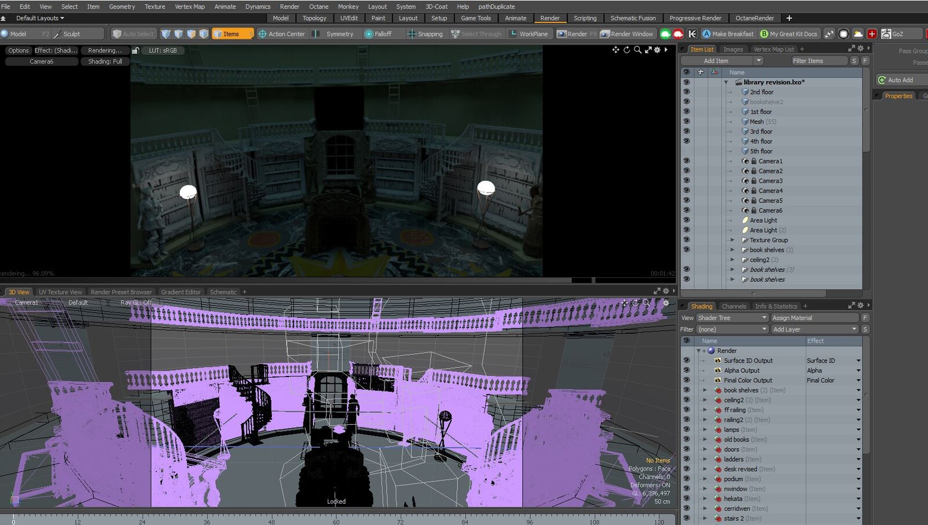The image size is (928, 525).
Task: Open the 3D View viewport gear settings
Action: pos(666,303)
